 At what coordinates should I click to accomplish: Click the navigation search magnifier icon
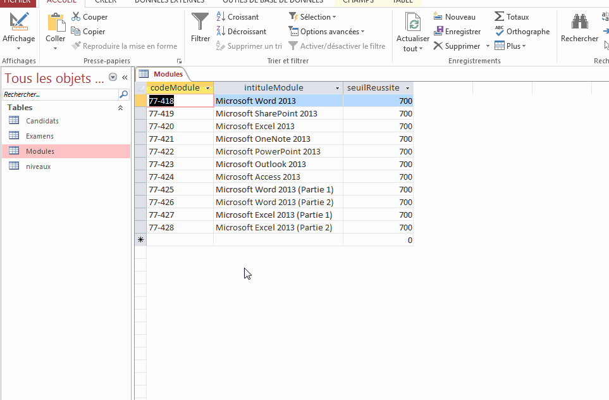click(x=123, y=94)
